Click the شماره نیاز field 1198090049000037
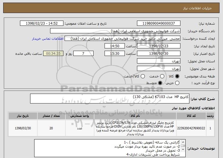Image resolution: width=223 pixels, height=158 pixels. click(159, 23)
